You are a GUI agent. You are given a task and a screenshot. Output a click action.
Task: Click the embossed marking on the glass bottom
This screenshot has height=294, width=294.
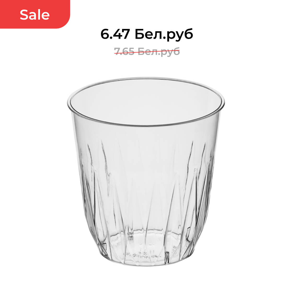(x=144, y=255)
